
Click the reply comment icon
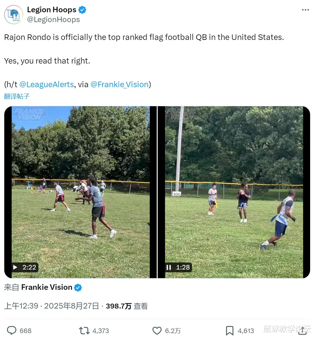click(x=12, y=330)
